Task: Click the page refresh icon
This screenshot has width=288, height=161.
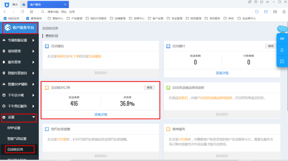Action: click(x=23, y=12)
